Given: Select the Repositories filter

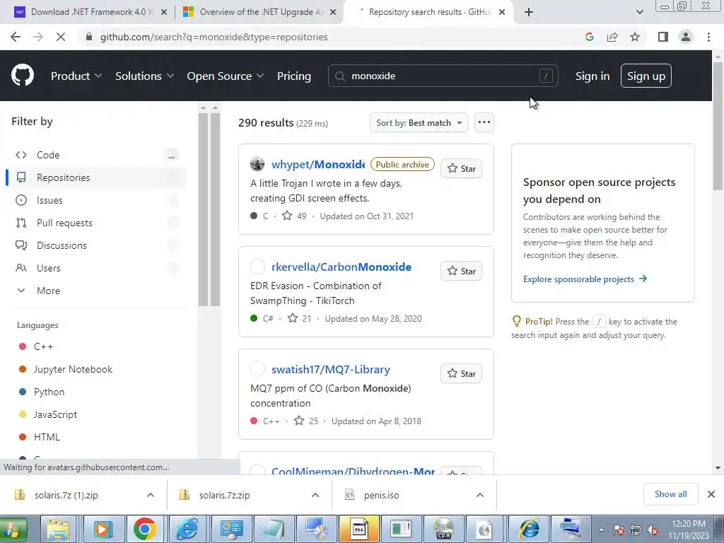Looking at the screenshot, I should pos(97,177).
